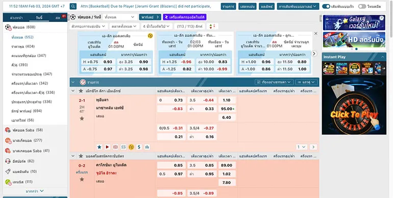393x198 pixels.
Task: Switch to the ล่วงหน้า tab
Action: [16, 18]
